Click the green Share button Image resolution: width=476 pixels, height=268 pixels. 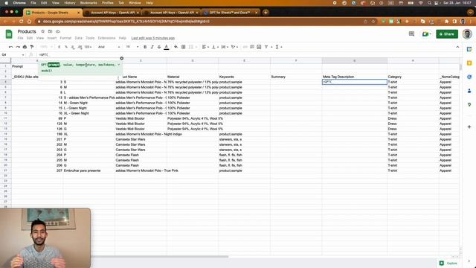click(x=447, y=34)
